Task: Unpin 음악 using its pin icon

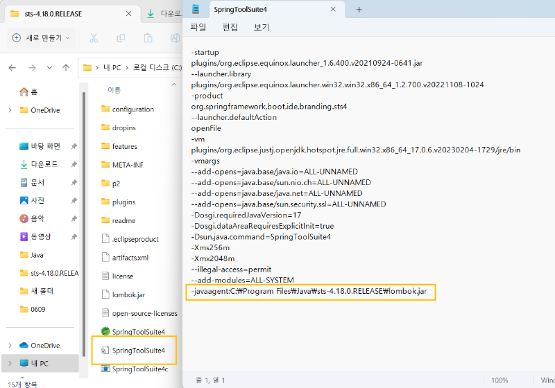Action: (x=74, y=218)
